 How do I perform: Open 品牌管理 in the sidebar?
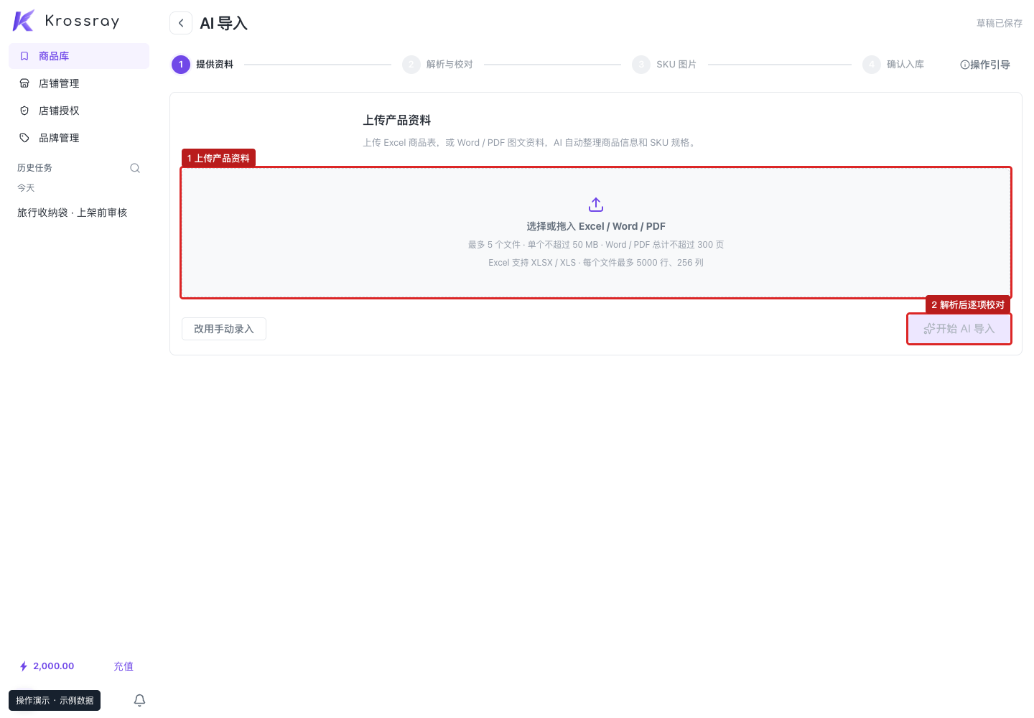coord(79,138)
